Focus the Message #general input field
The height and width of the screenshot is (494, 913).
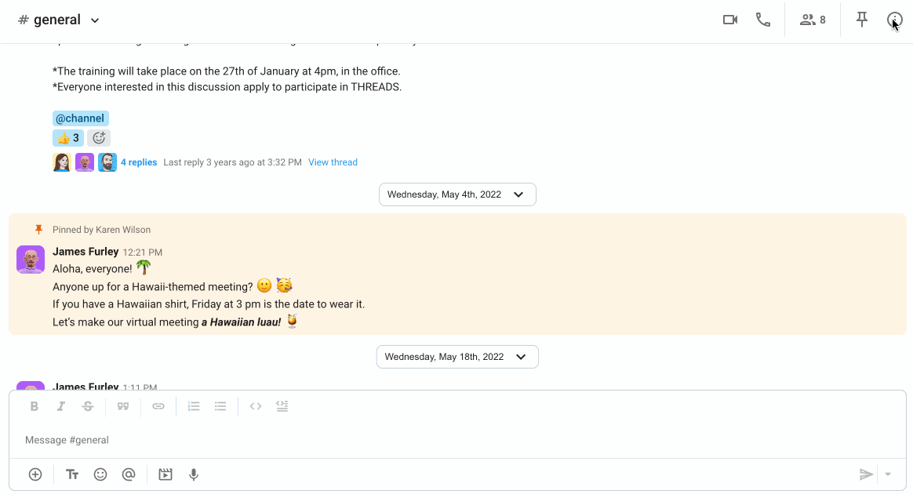coord(457,440)
